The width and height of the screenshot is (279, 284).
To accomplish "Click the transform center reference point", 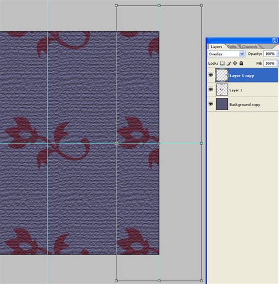I will (x=159, y=143).
